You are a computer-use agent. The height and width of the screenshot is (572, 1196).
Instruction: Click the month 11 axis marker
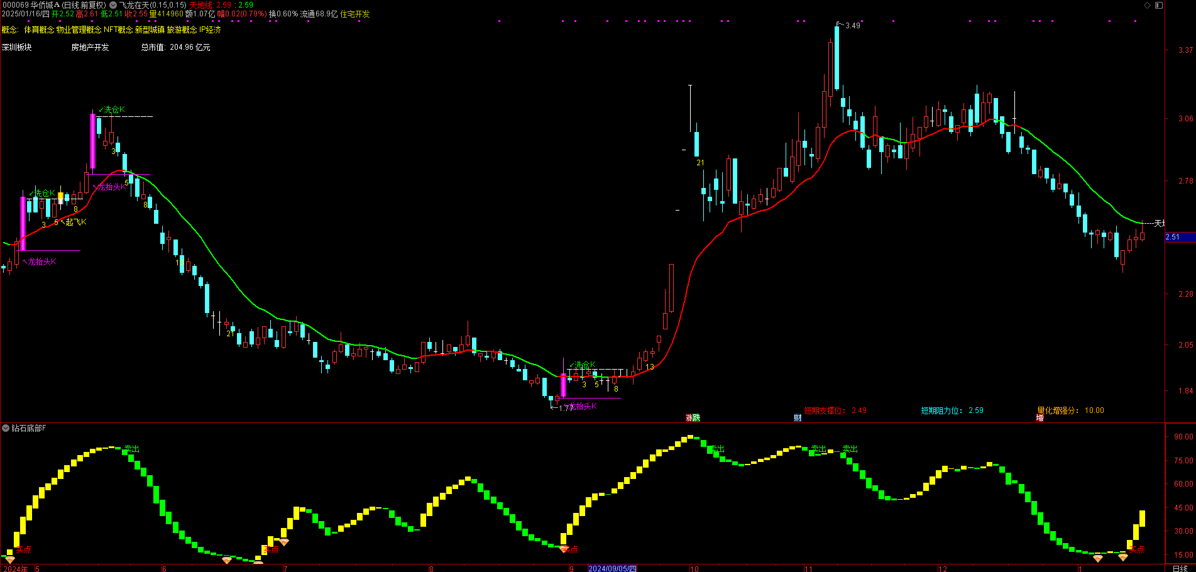pyautogui.click(x=808, y=568)
